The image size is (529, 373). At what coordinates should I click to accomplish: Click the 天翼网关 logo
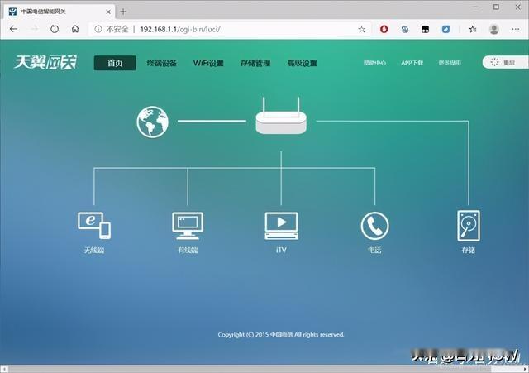click(45, 63)
